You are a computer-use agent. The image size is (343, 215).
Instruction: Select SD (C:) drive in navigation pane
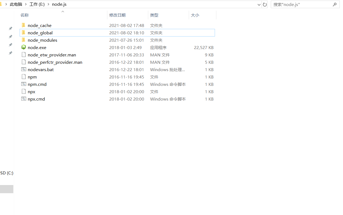click(x=7, y=173)
